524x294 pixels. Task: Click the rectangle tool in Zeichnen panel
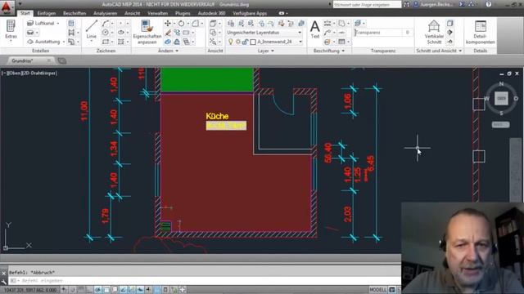[106, 42]
